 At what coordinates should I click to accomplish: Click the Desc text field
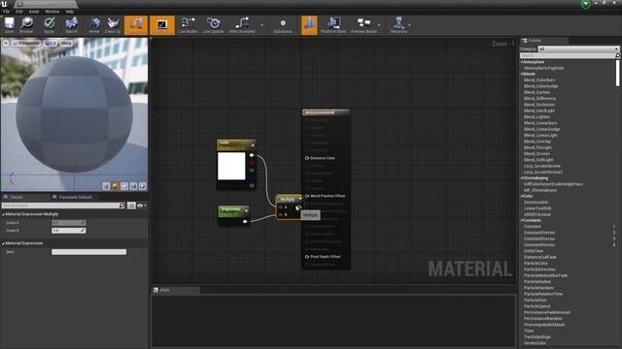(x=88, y=252)
